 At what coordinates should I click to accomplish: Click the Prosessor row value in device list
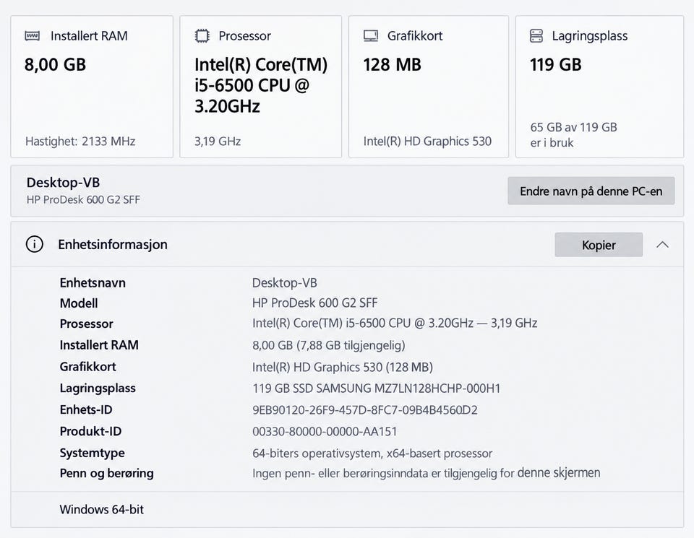[395, 324]
